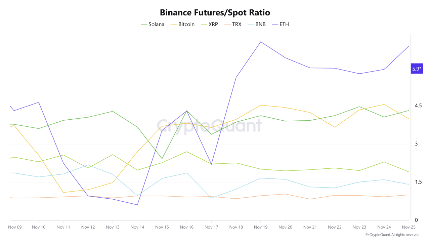Viewport: 430px width, 242px height.
Task: Click the 5.9* current value label
Action: pos(417,69)
